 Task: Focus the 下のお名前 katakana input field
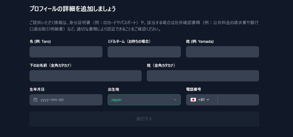point(85,76)
